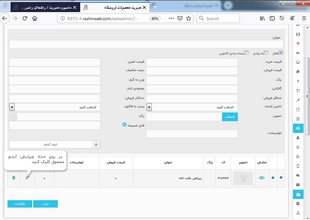Move پیراهن بافت لاله row up with arrow
This screenshot has width=310, height=220.
[273, 178]
